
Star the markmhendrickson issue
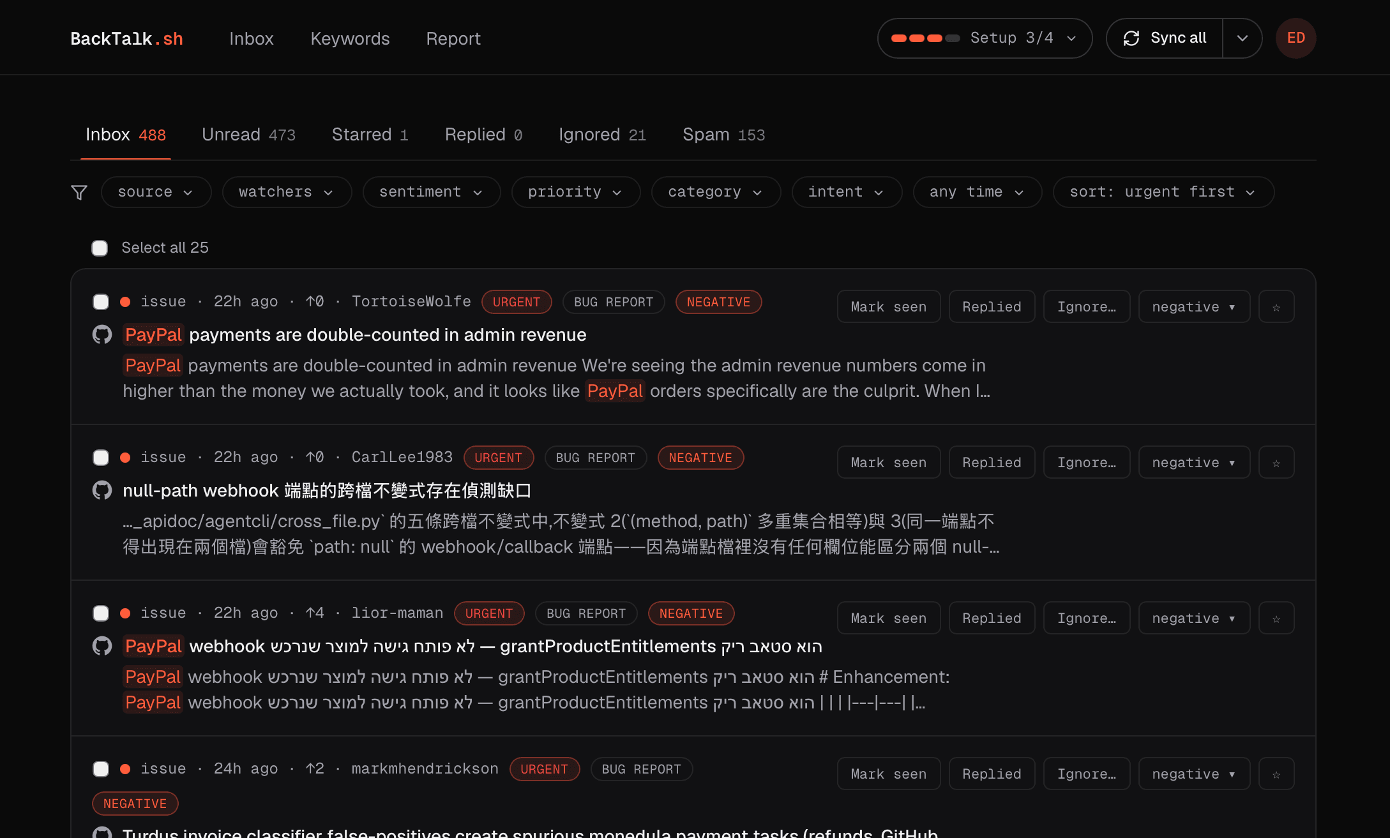(1276, 774)
